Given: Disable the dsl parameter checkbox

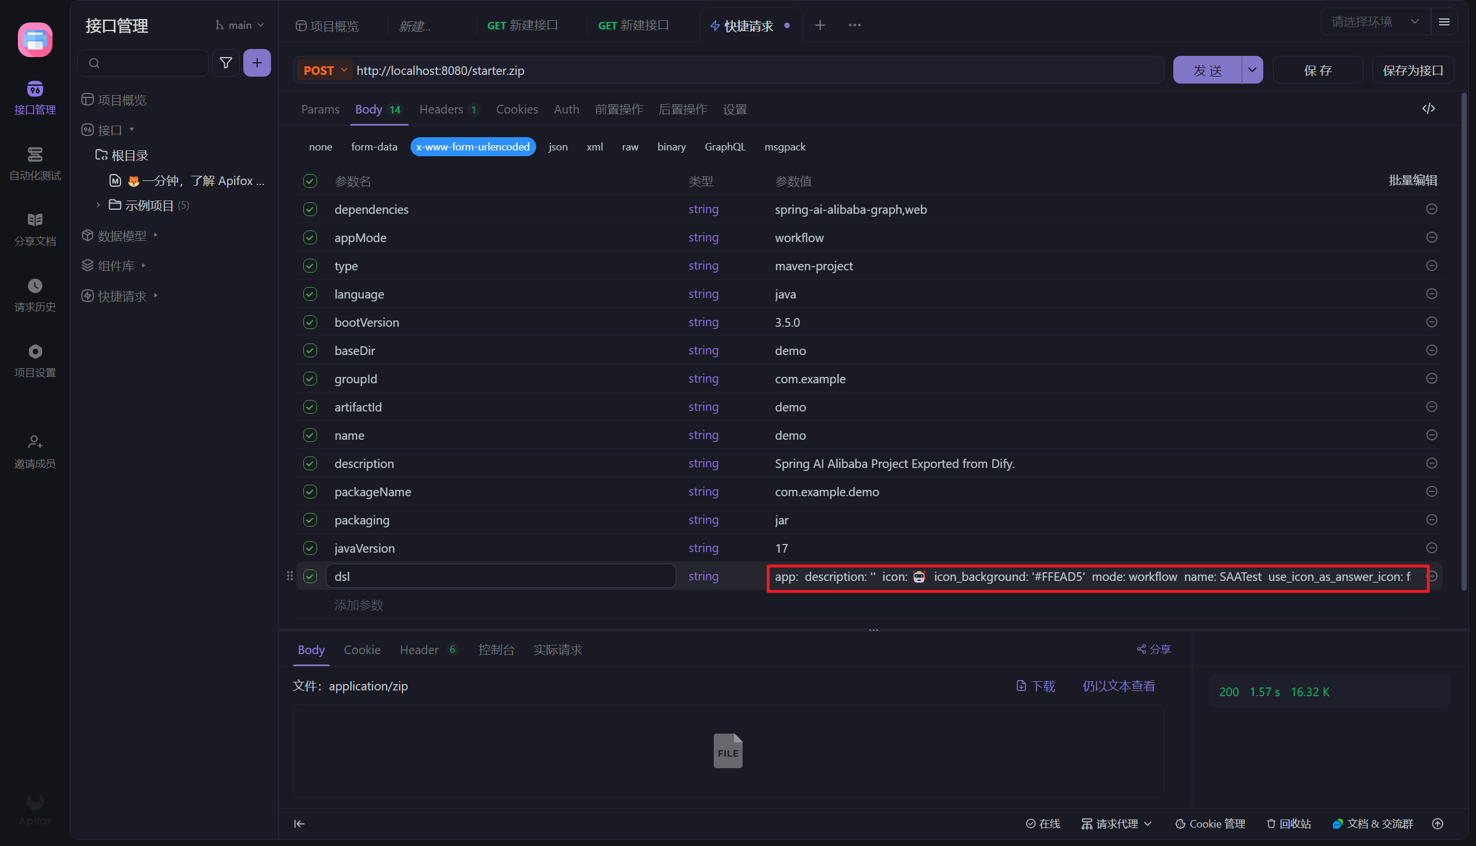Looking at the screenshot, I should pyautogui.click(x=310, y=576).
